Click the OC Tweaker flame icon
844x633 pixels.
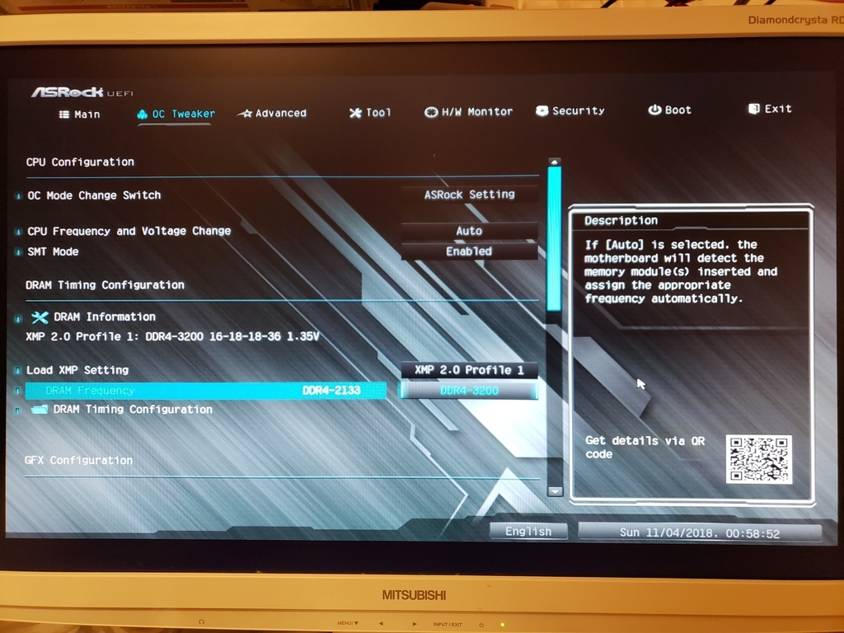point(142,114)
